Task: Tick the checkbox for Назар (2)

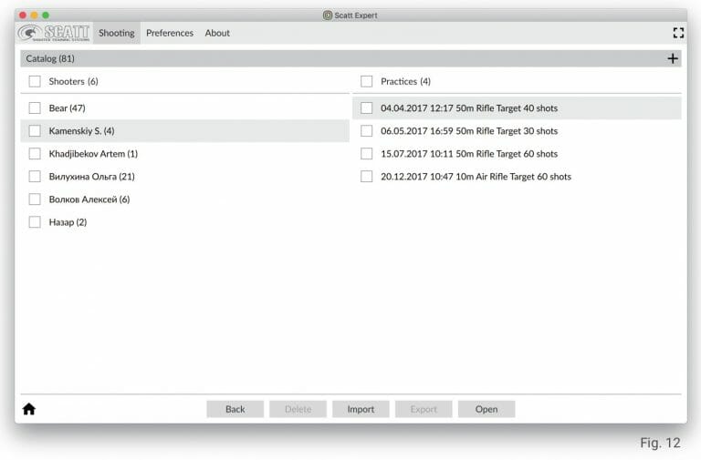Action: 35,222
